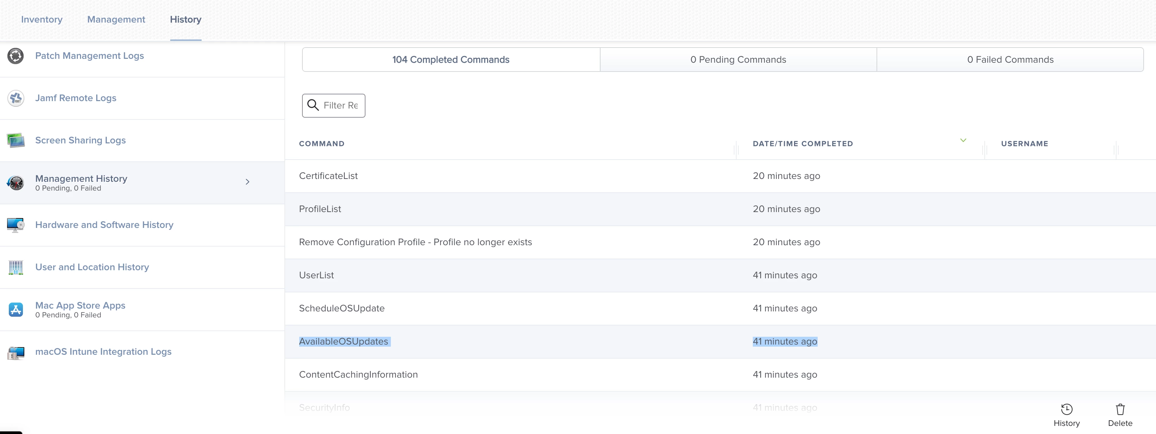Click the Management History gauge icon
The image size is (1156, 434).
pos(16,182)
